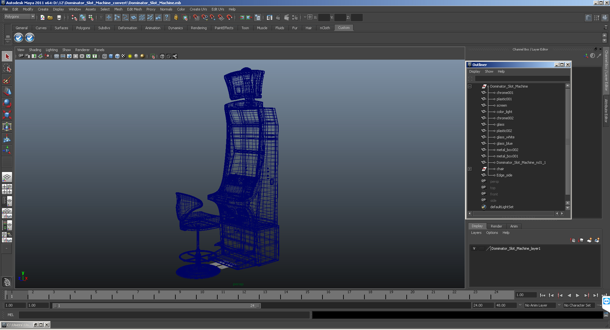Open the viewport Shading menu
Viewport: 610px width, 330px height.
35,50
